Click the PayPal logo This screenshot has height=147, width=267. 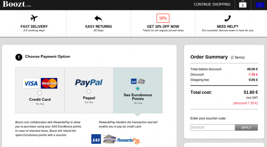tap(89, 83)
